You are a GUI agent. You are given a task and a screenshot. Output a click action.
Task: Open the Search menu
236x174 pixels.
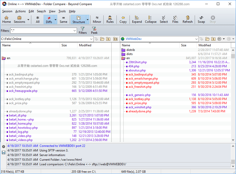coord(41,11)
